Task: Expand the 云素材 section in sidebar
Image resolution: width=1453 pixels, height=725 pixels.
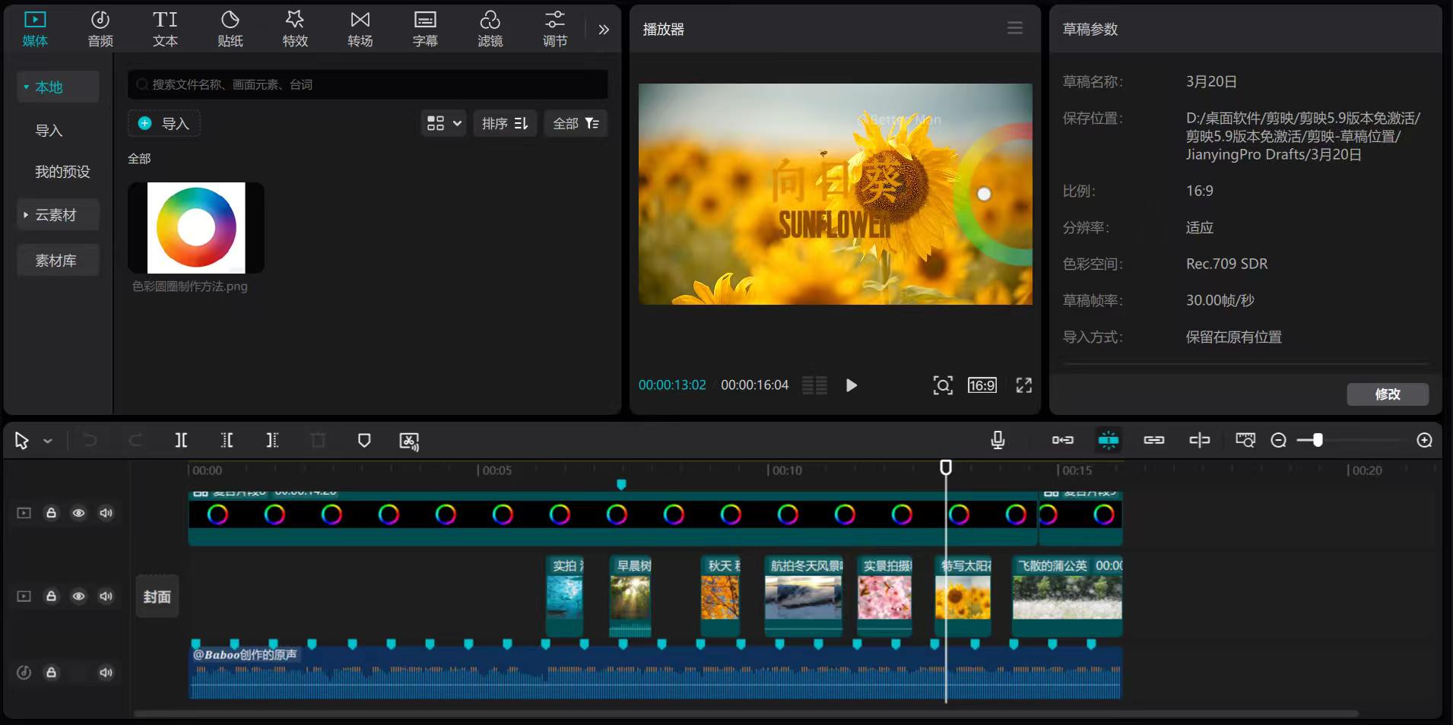Action: coord(56,215)
